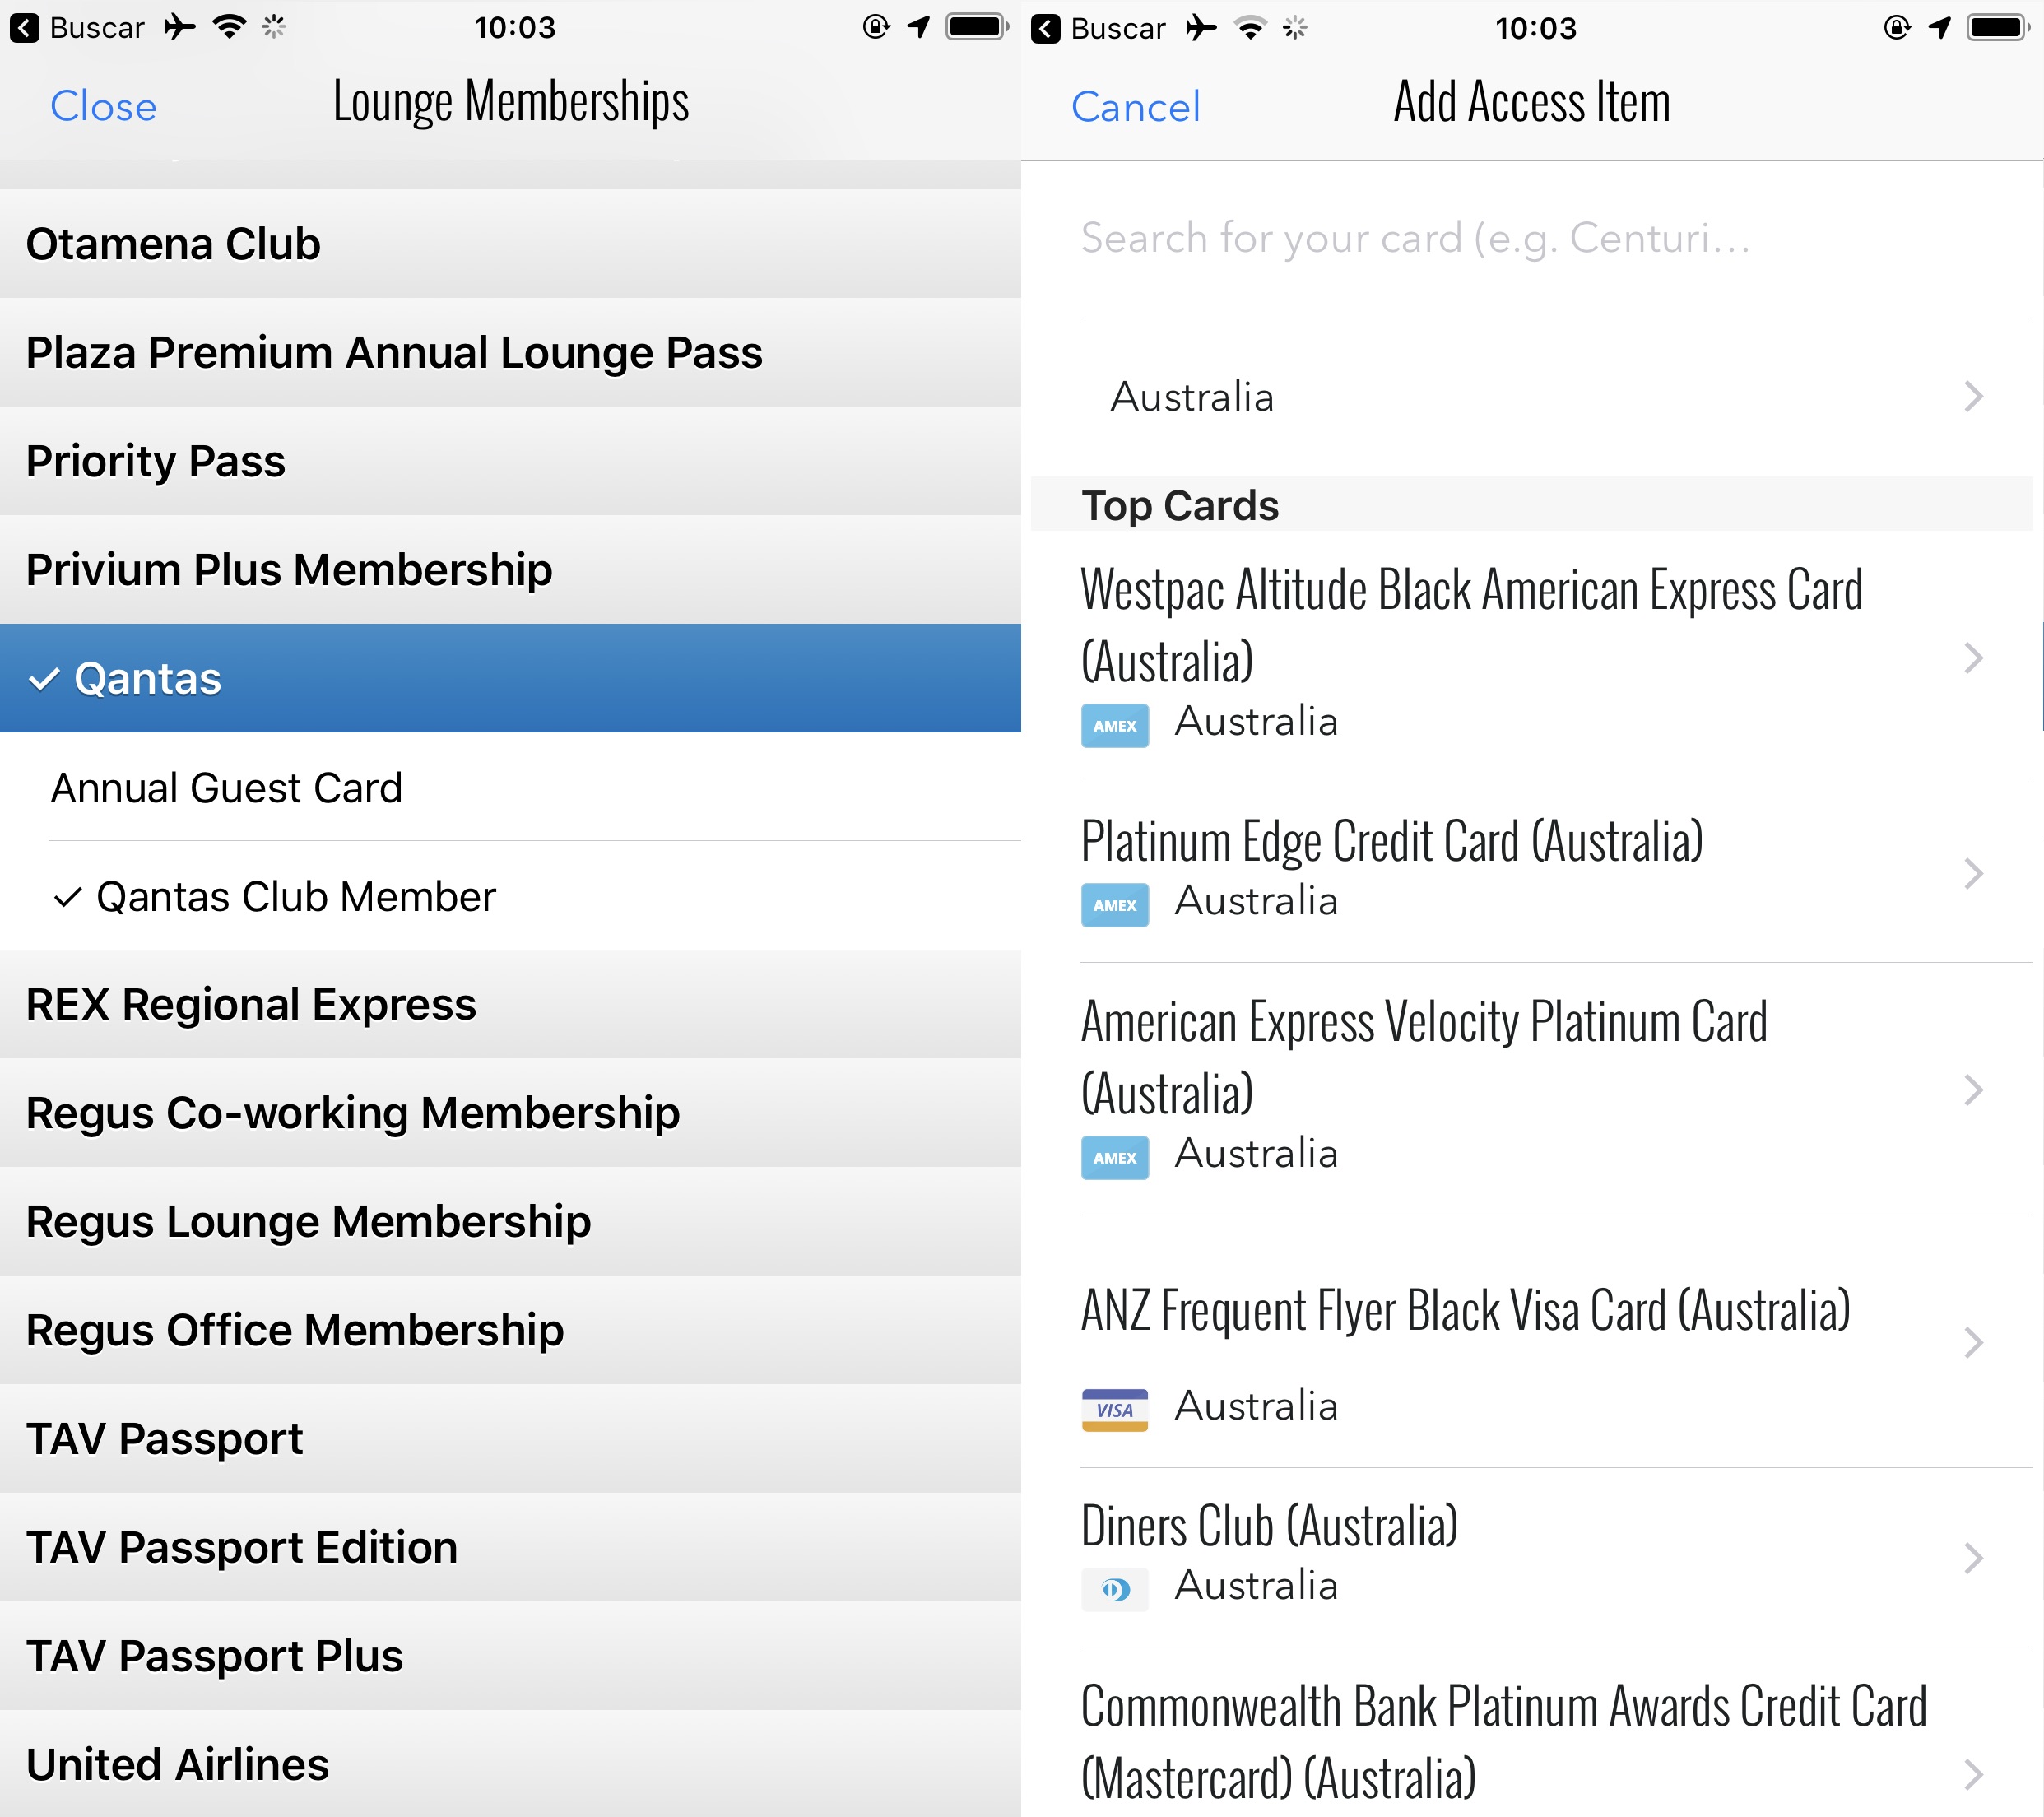Open the Diners Club (Australia) row chevron
This screenshot has width=2044, height=1817.
[1973, 1557]
